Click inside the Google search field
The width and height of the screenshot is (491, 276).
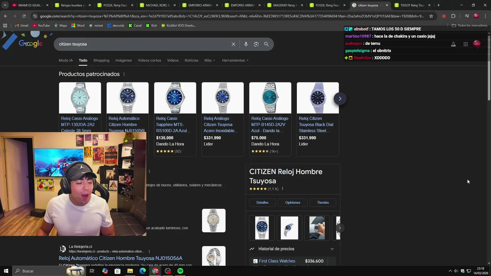142,44
